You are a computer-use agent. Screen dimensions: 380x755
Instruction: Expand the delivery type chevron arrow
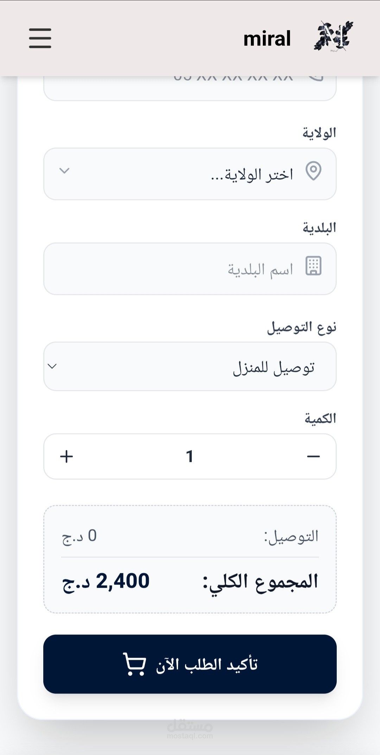pos(52,366)
